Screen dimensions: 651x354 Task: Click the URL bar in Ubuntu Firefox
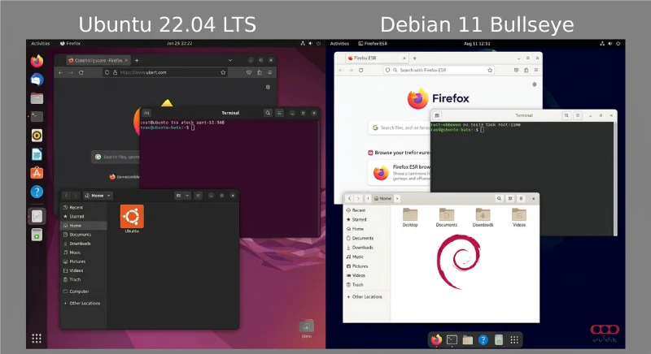click(x=165, y=72)
